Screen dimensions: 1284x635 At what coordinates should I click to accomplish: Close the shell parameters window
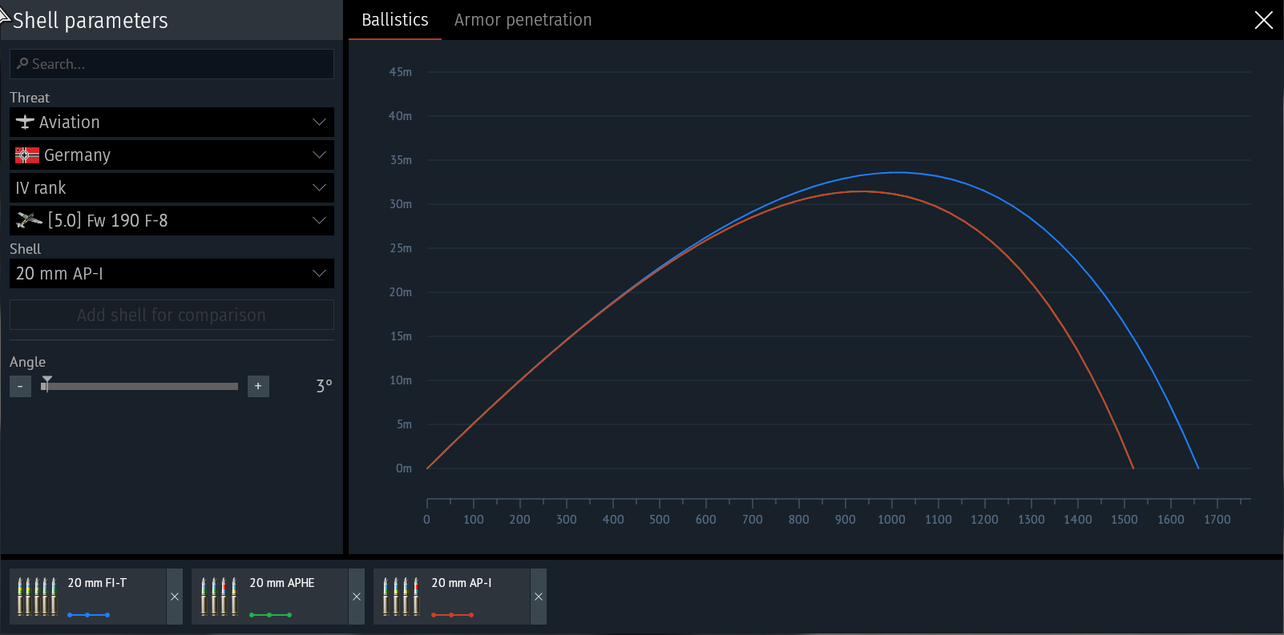1263,20
